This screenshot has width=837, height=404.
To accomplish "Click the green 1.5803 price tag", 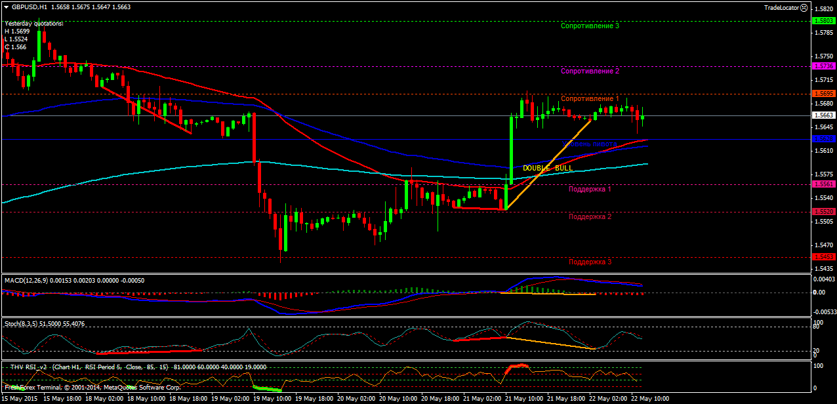I will [823, 21].
